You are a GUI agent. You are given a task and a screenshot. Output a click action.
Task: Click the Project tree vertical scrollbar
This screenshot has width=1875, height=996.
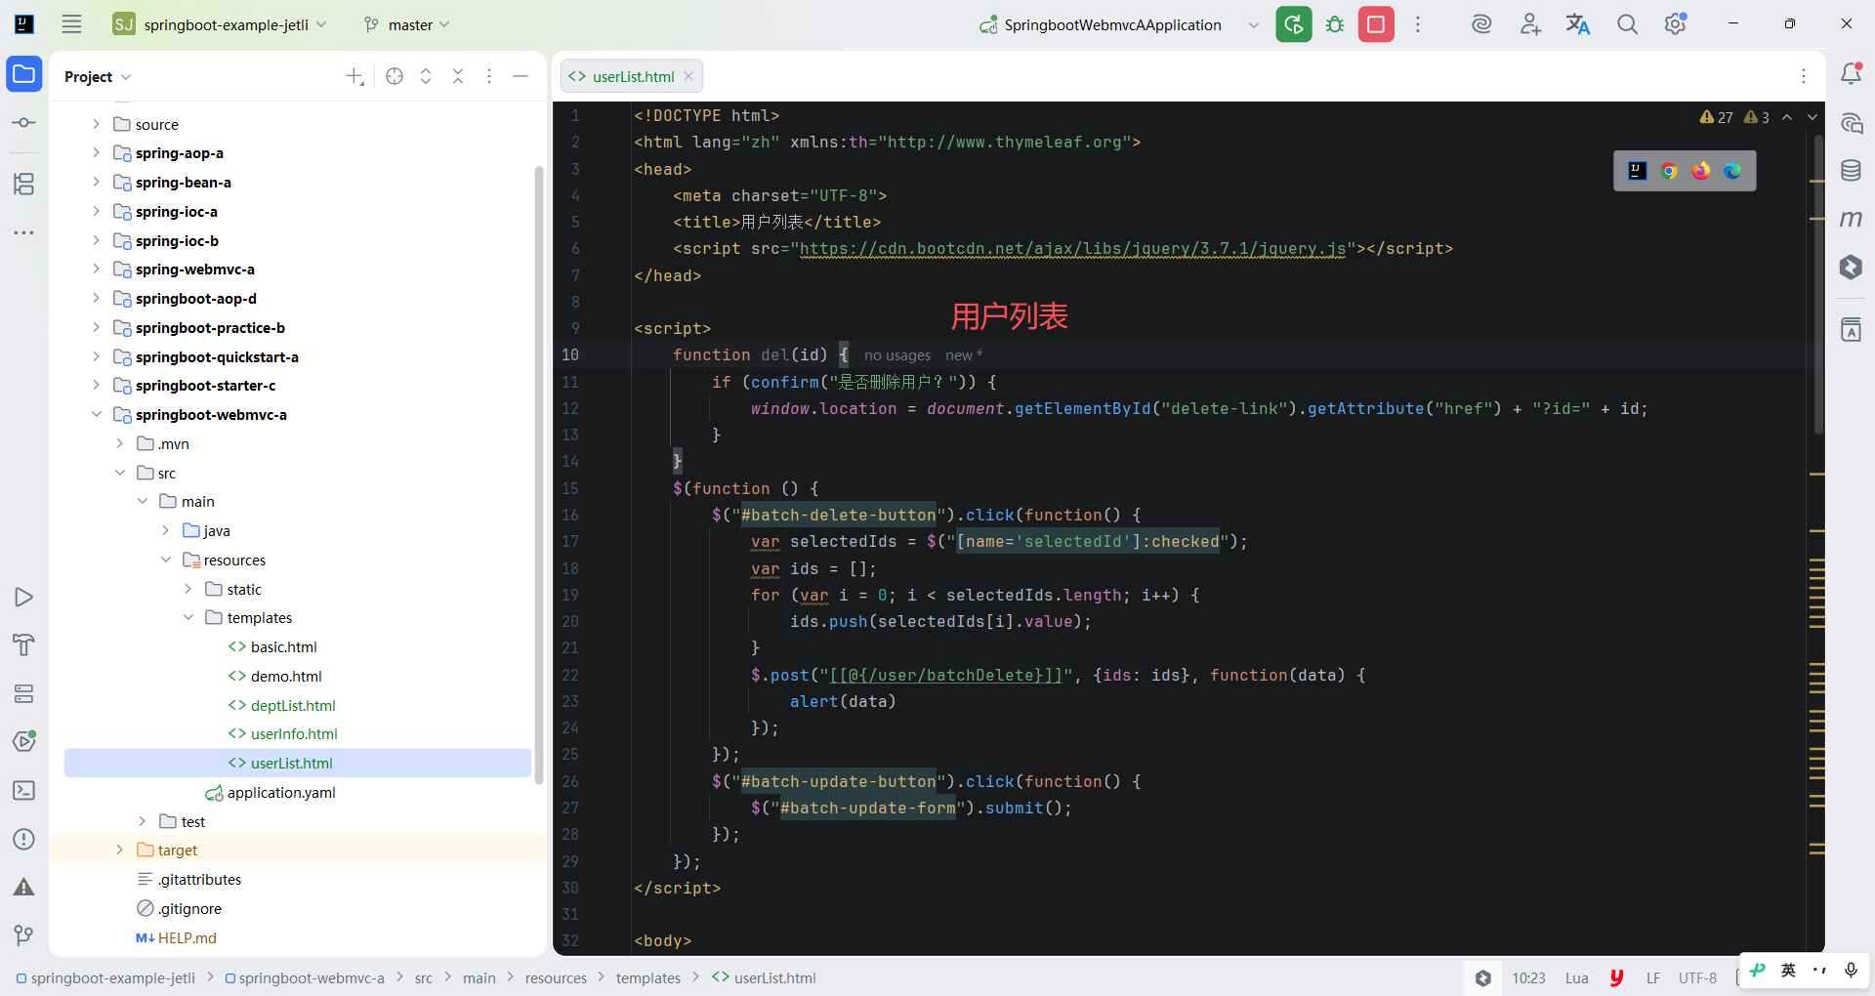pyautogui.click(x=539, y=475)
